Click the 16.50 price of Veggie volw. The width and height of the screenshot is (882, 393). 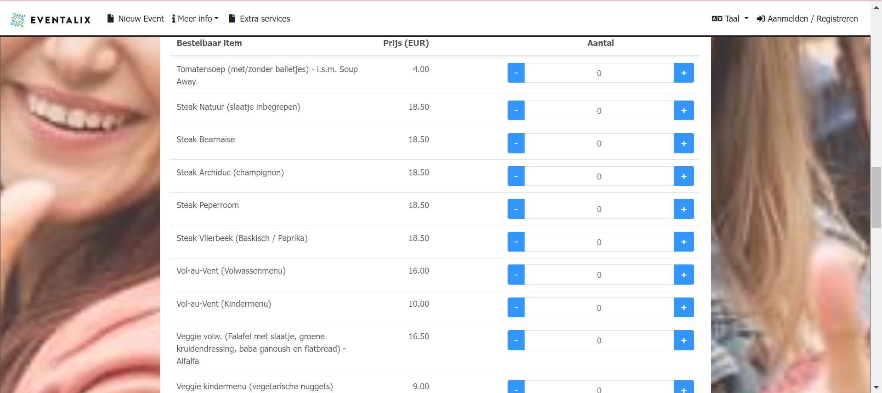pos(419,337)
